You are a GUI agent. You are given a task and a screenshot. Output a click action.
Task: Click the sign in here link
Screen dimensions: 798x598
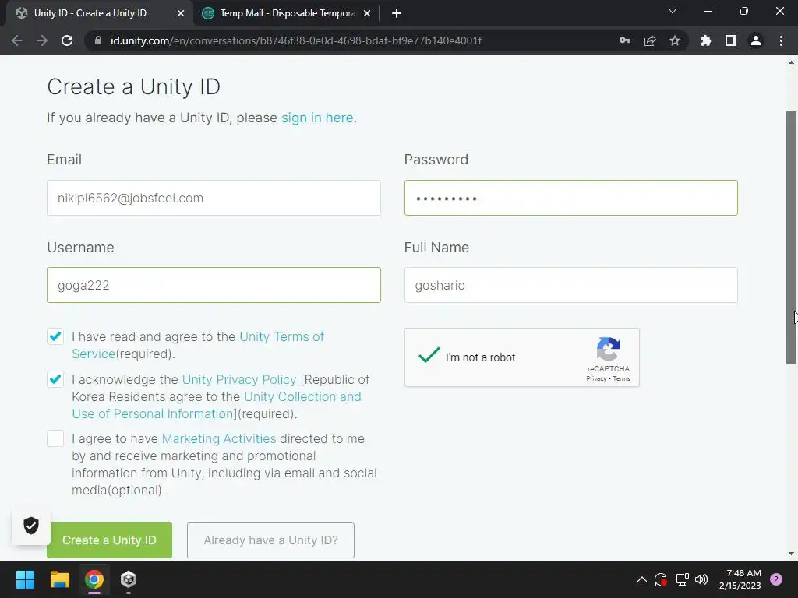click(317, 118)
